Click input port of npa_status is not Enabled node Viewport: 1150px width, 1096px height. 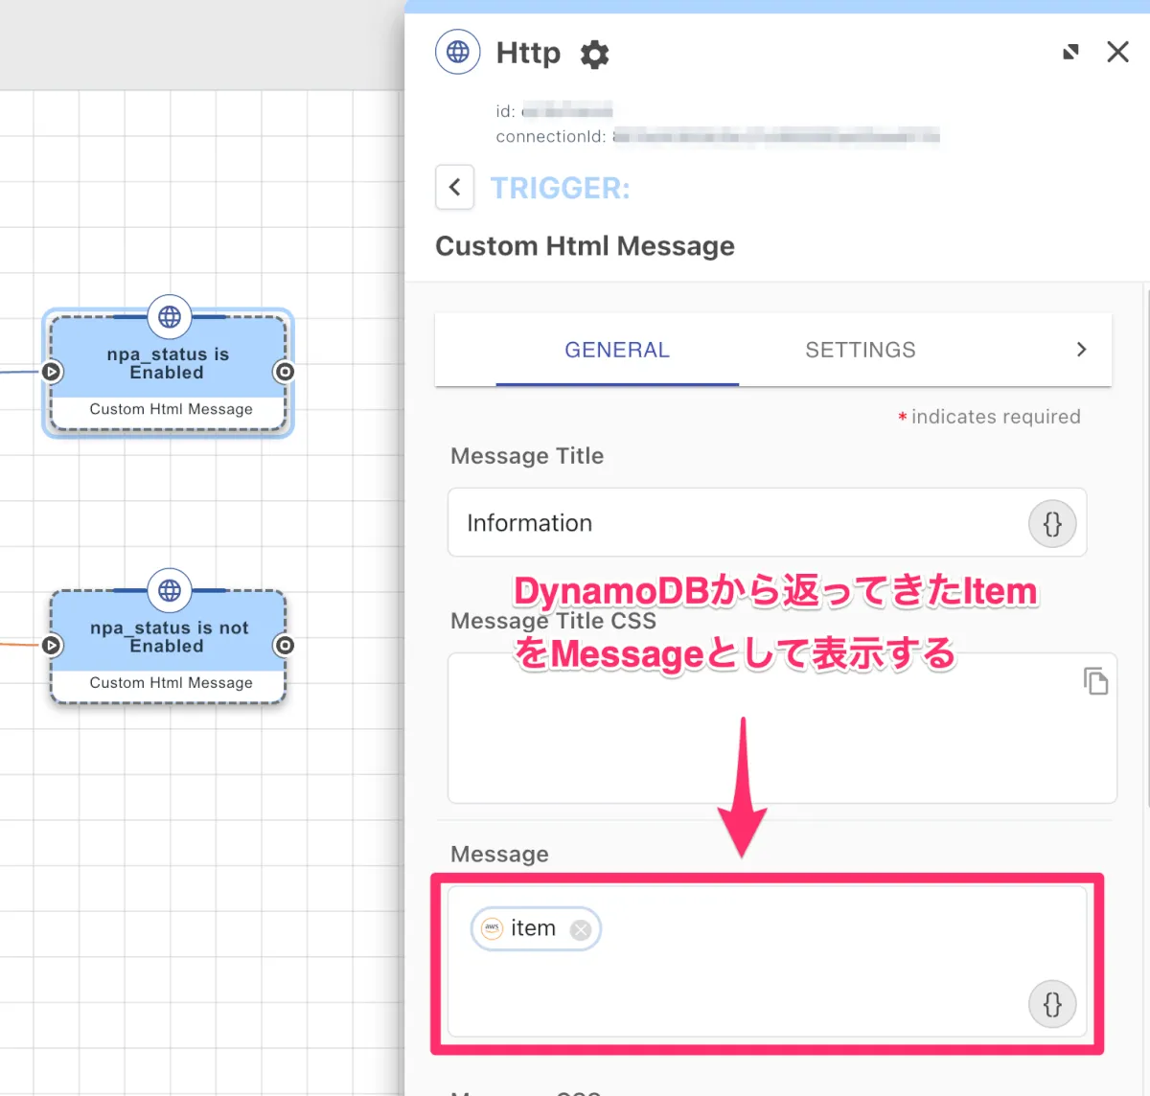(52, 646)
